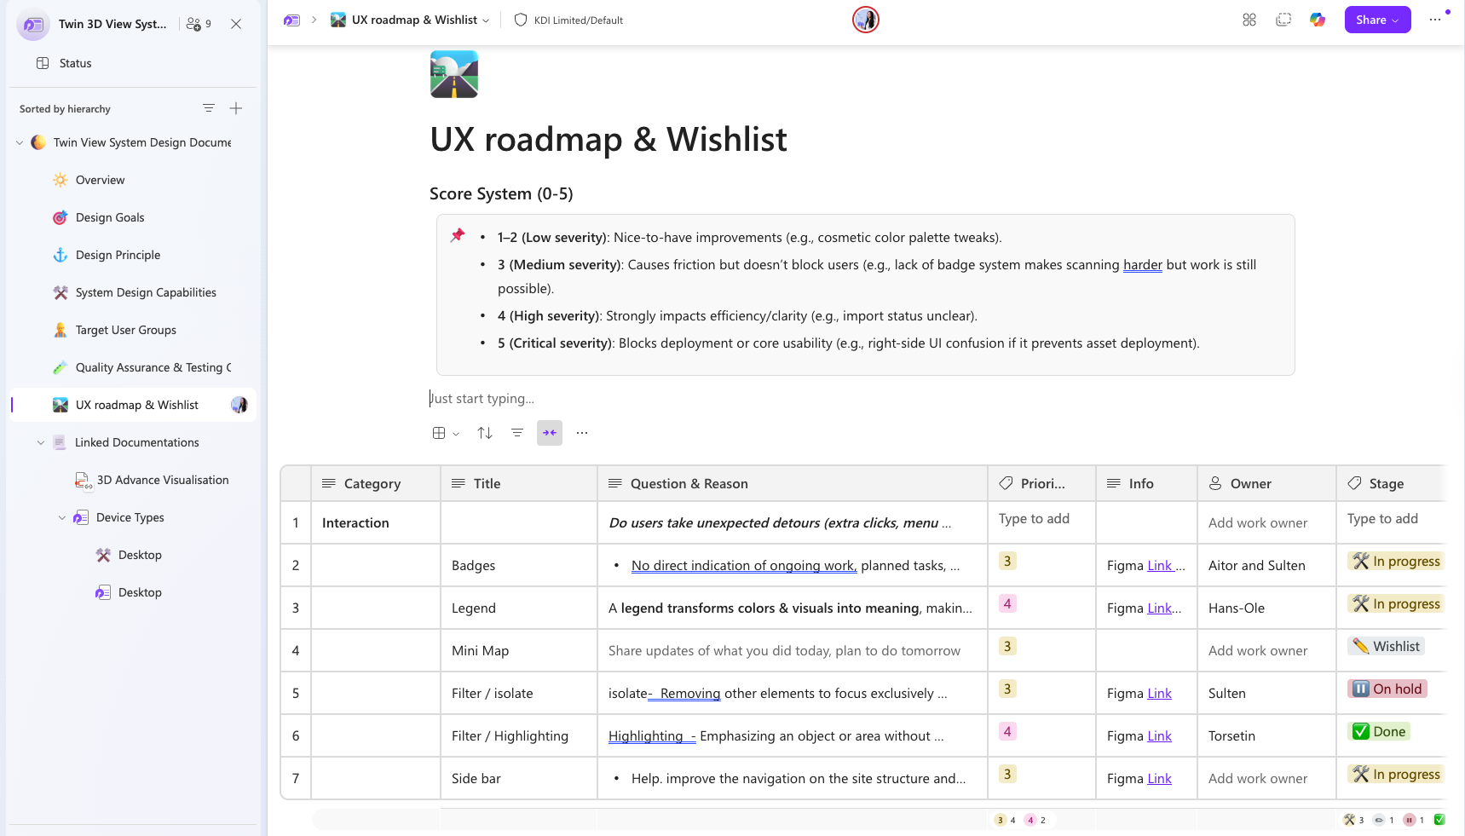Click the 'Just start typing...' text field
The image size is (1465, 836).
(x=483, y=398)
